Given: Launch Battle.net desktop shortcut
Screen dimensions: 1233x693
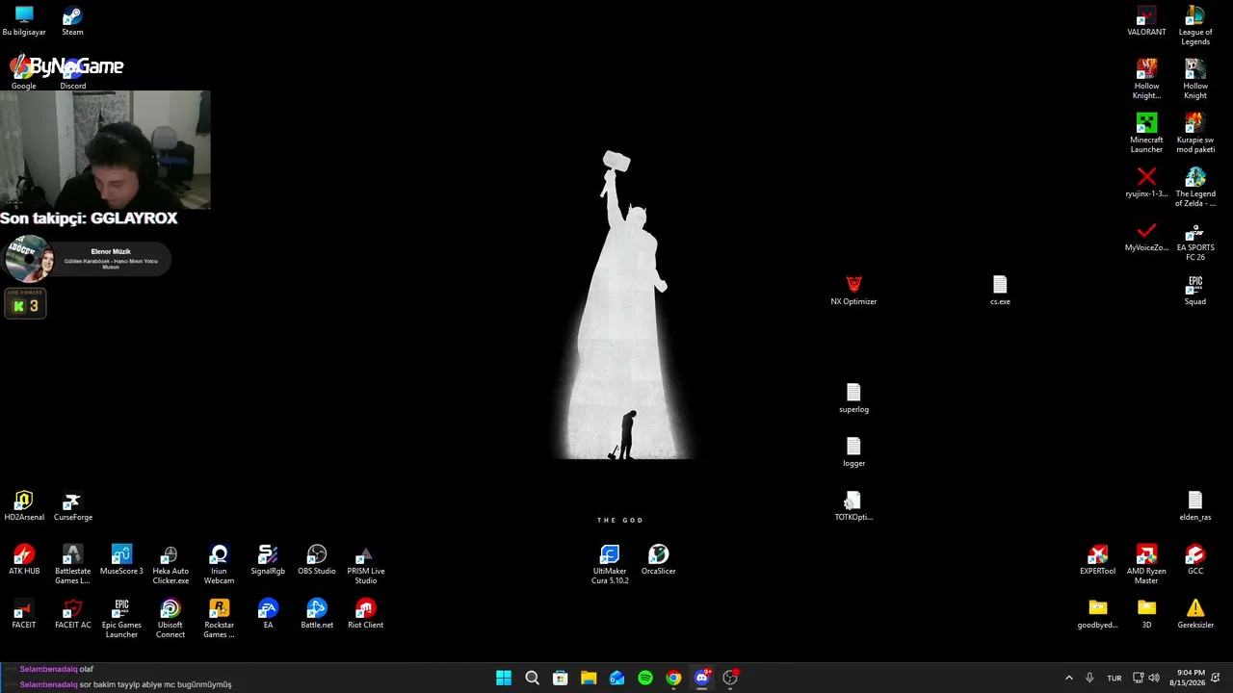Looking at the screenshot, I should click(317, 614).
